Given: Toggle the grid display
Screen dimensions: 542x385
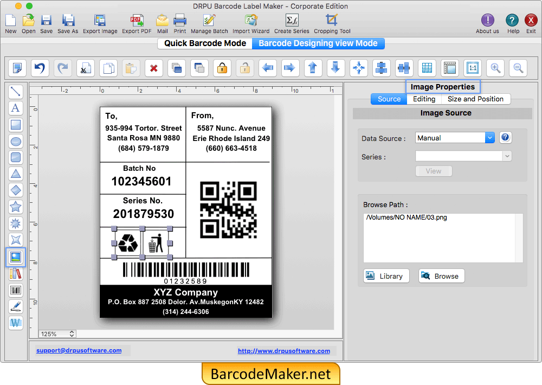Looking at the screenshot, I should click(x=427, y=68).
